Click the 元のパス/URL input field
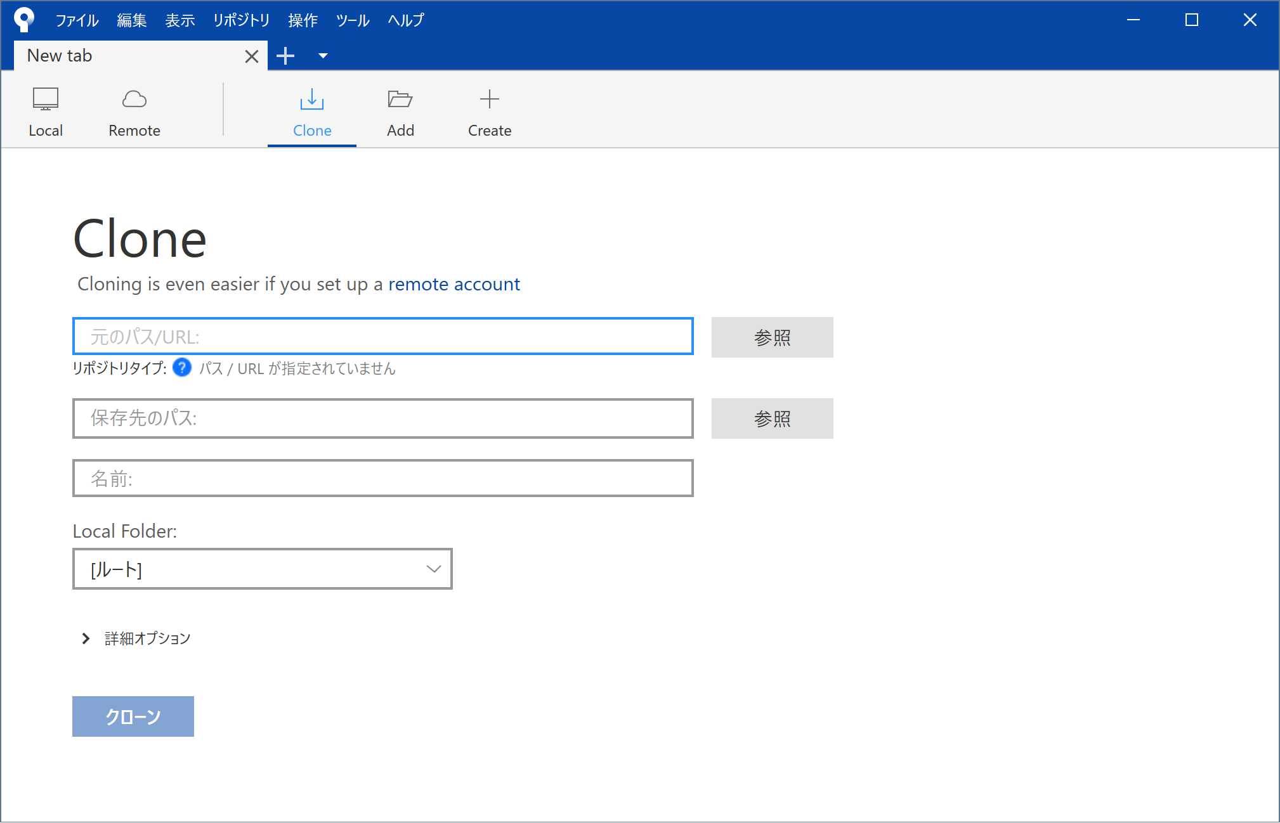The width and height of the screenshot is (1280, 823). [382, 337]
